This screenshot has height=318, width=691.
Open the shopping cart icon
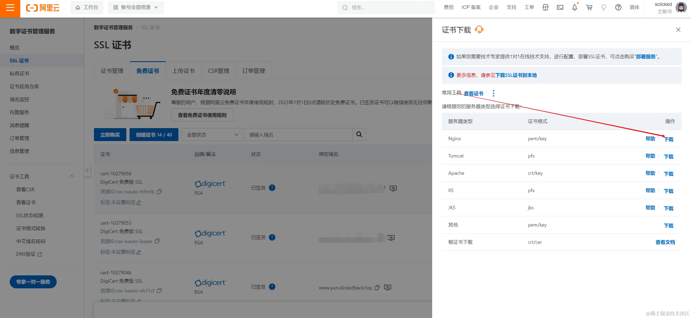click(589, 8)
